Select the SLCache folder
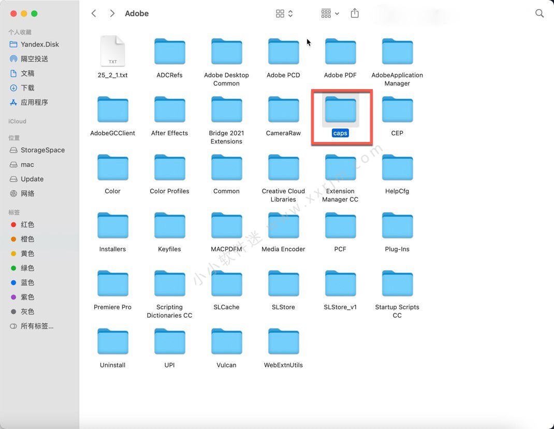The height and width of the screenshot is (429, 554). tap(226, 283)
